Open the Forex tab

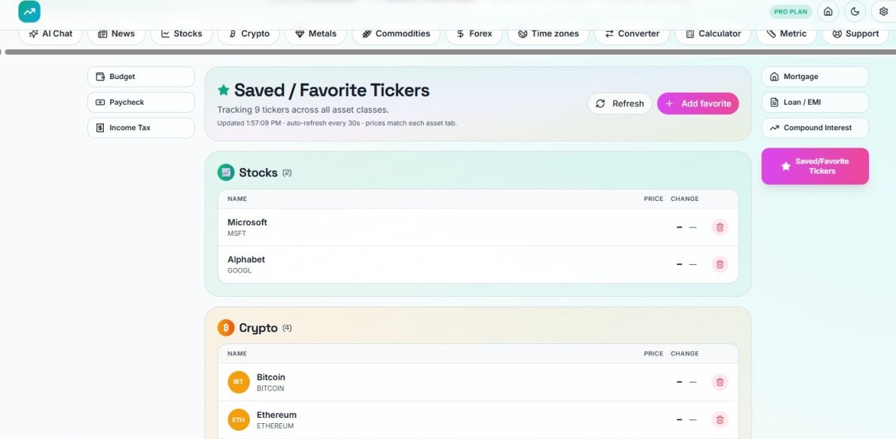click(474, 34)
